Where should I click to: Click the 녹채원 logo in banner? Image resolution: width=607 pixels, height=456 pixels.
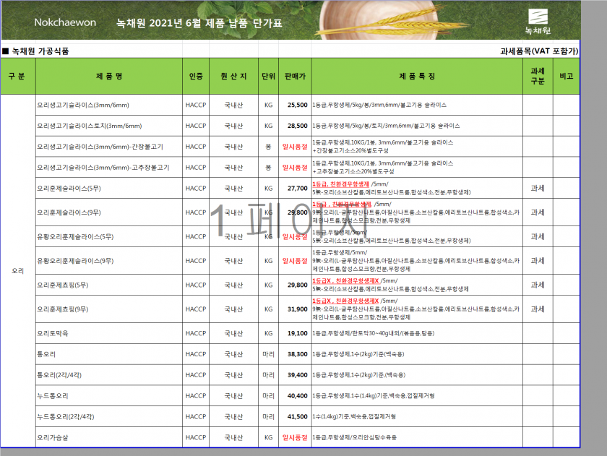tap(538, 22)
